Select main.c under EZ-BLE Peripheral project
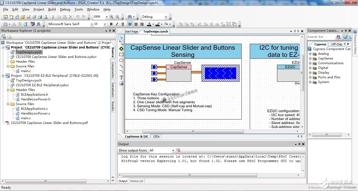 click(26, 118)
